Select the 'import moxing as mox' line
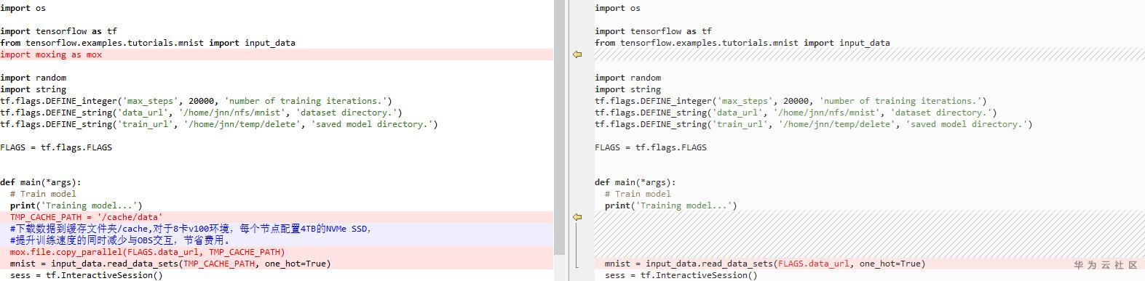This screenshot has width=1145, height=281. tap(277, 54)
